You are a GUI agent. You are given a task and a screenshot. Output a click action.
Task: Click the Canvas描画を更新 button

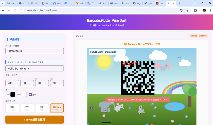tap(34, 119)
